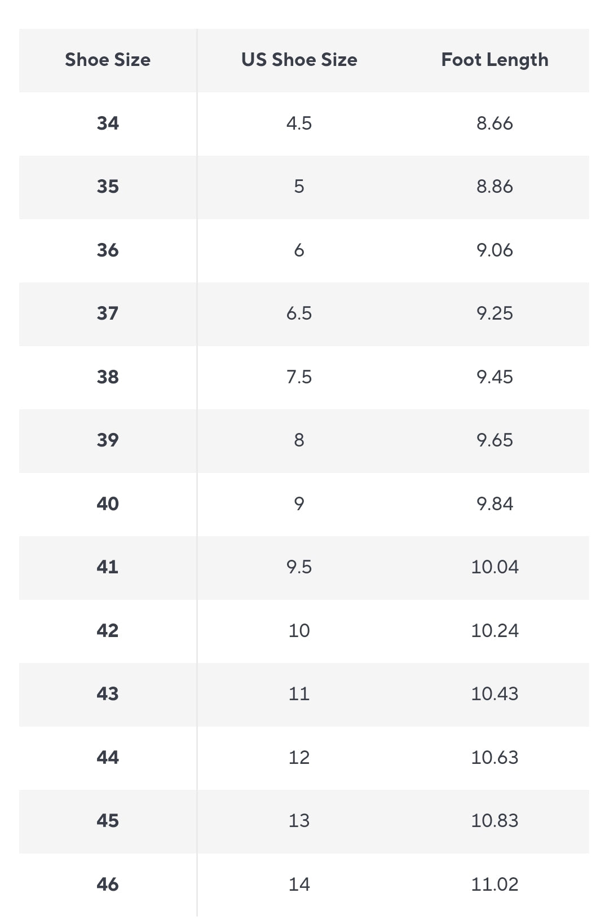Select foot length 10.43 cell

(495, 694)
